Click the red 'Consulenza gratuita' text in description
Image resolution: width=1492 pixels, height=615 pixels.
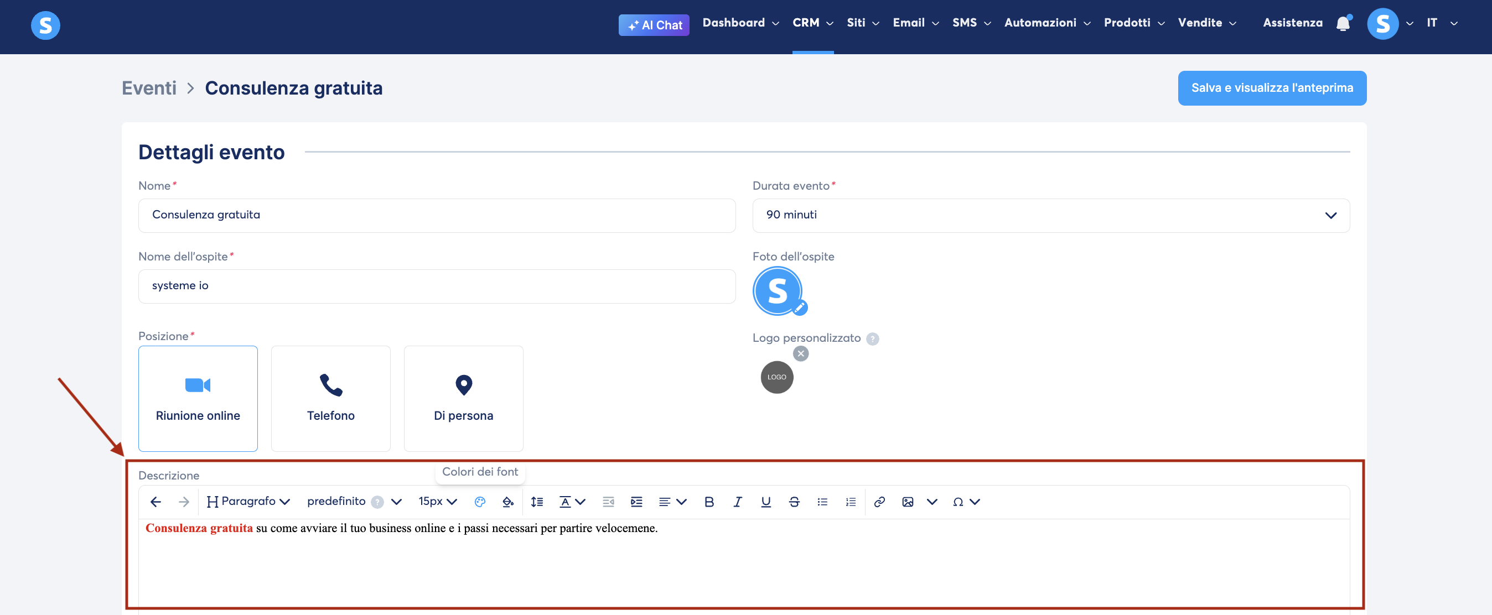(x=199, y=528)
